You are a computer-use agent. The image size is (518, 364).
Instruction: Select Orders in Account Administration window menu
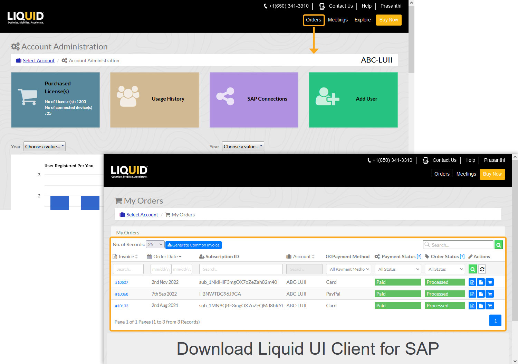point(314,20)
